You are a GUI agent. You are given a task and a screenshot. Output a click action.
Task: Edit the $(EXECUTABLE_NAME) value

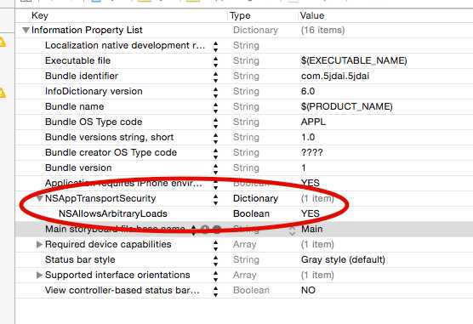[x=354, y=60]
